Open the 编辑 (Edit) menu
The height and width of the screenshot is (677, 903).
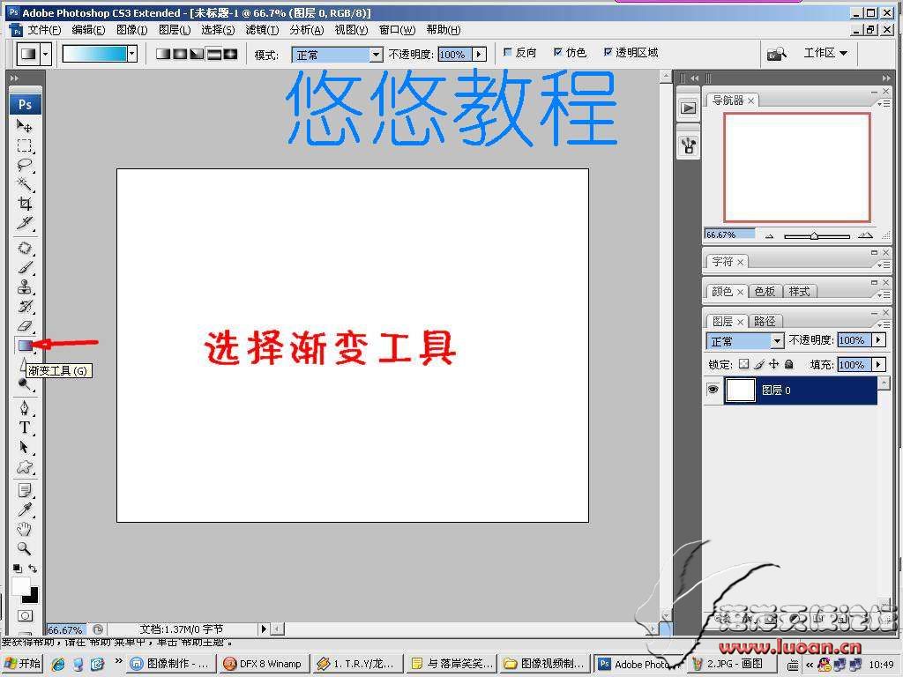(88, 30)
